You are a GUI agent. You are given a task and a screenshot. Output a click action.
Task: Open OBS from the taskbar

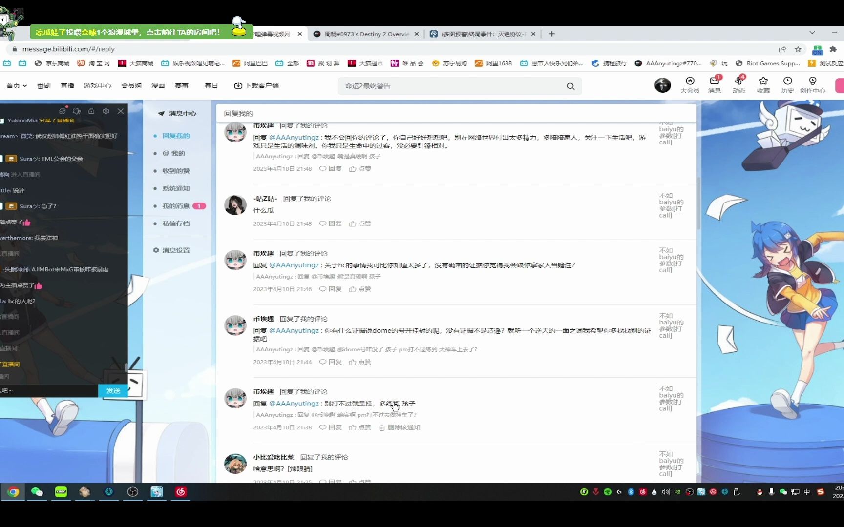(x=132, y=492)
